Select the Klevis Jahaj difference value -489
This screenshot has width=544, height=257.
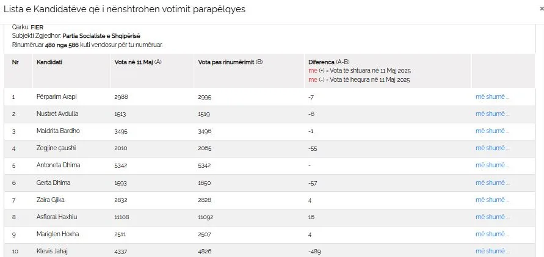(x=315, y=252)
